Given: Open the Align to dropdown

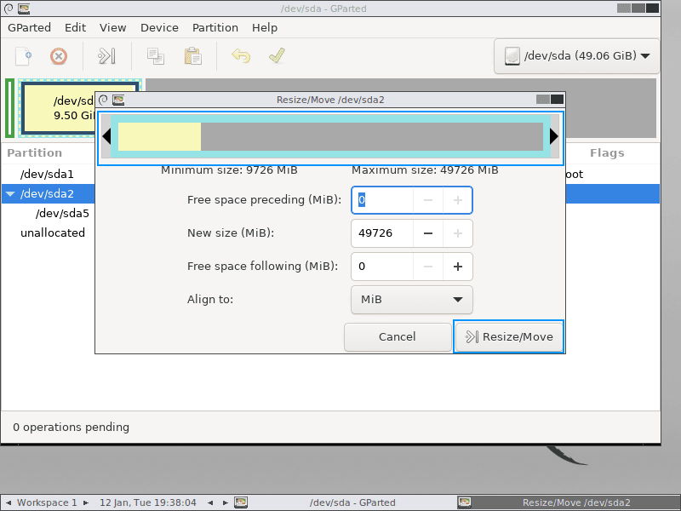Looking at the screenshot, I should pos(412,300).
